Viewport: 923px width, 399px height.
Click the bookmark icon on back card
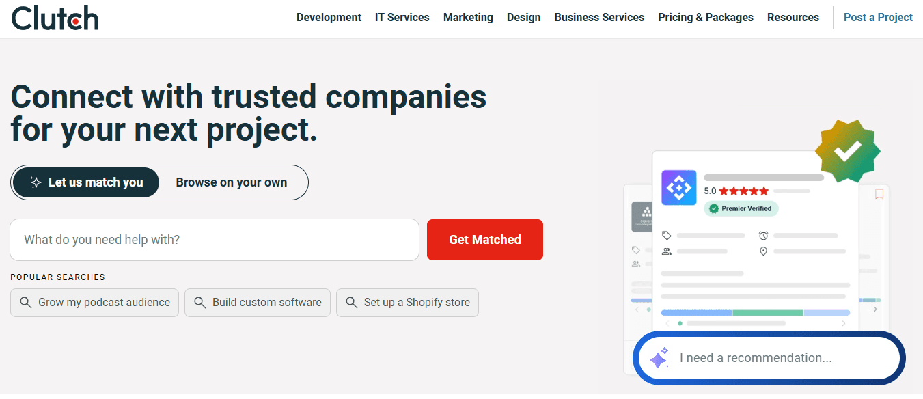879,194
